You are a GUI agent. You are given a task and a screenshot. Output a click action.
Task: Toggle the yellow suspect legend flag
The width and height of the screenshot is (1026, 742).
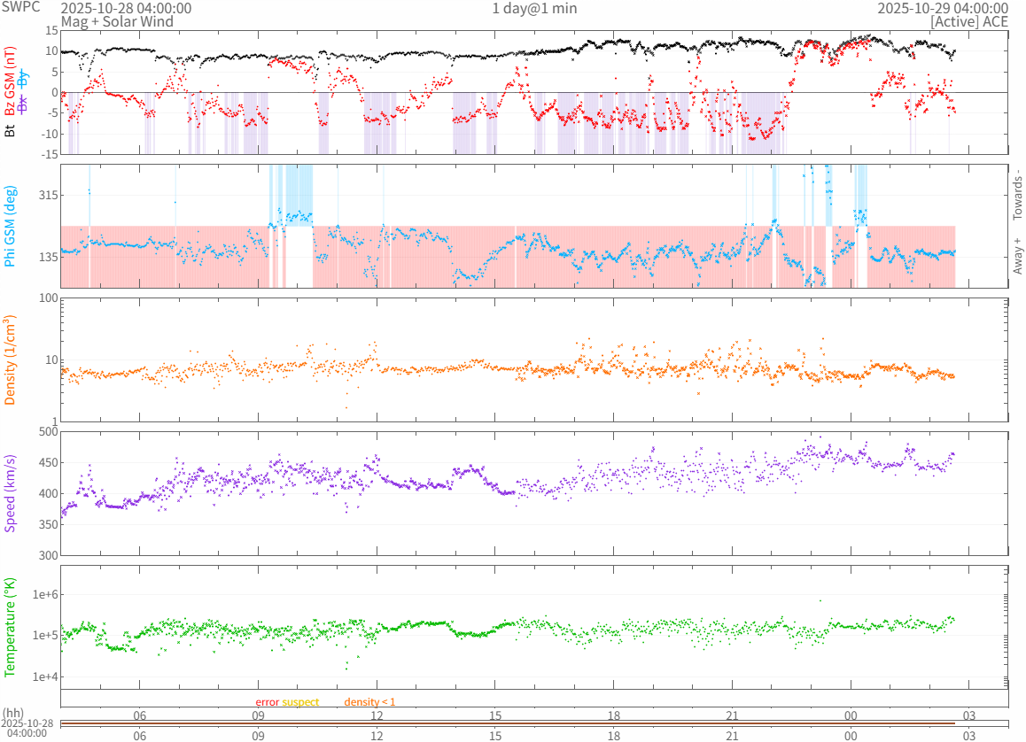pyautogui.click(x=301, y=701)
